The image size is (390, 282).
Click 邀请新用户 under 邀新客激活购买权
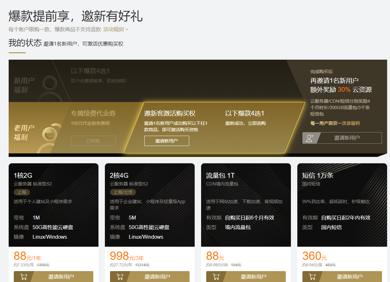tap(166, 141)
